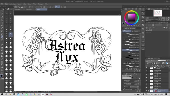Click the Clip Studio launcher icon
Screen dimensions: 170x96
[x=15, y=7]
